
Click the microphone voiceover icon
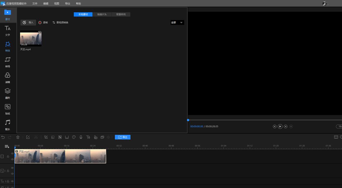[81, 137]
